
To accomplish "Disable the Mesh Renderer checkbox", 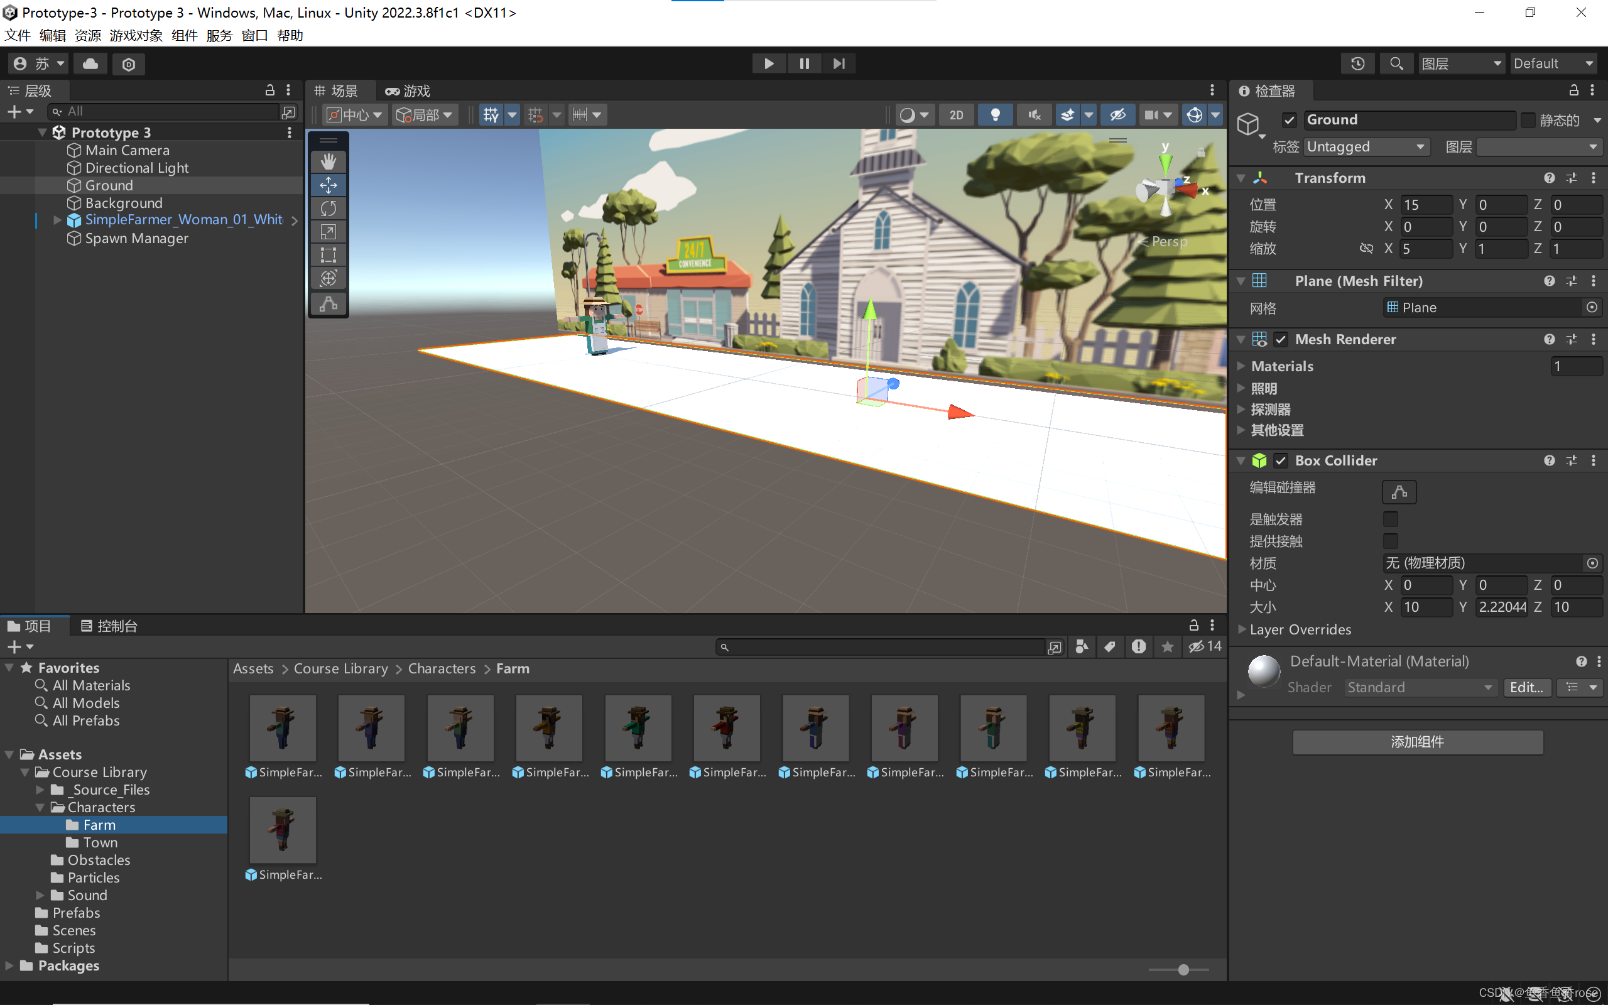I will [x=1280, y=339].
